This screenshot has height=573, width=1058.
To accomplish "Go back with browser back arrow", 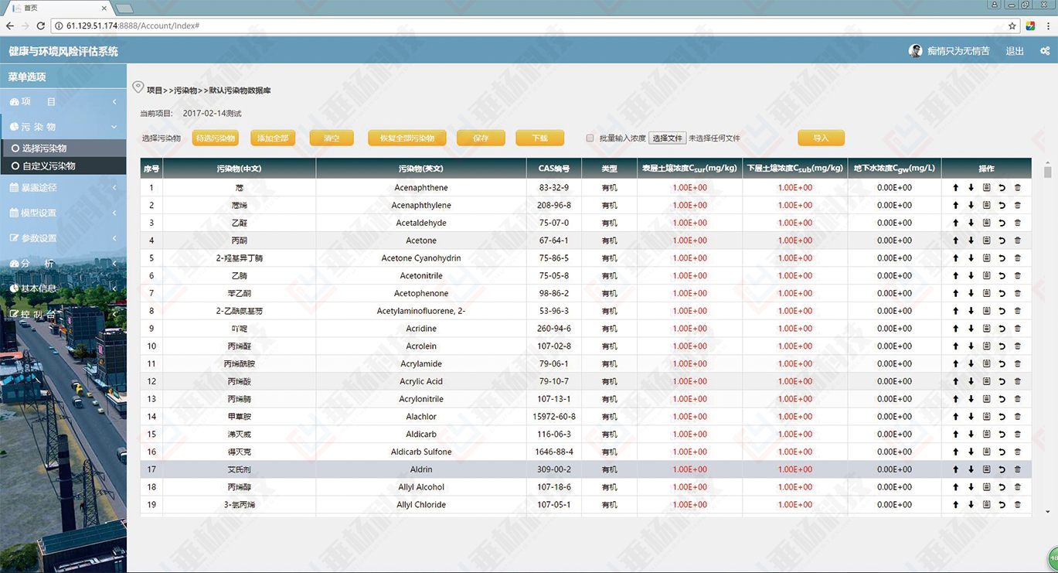I will tap(9, 26).
